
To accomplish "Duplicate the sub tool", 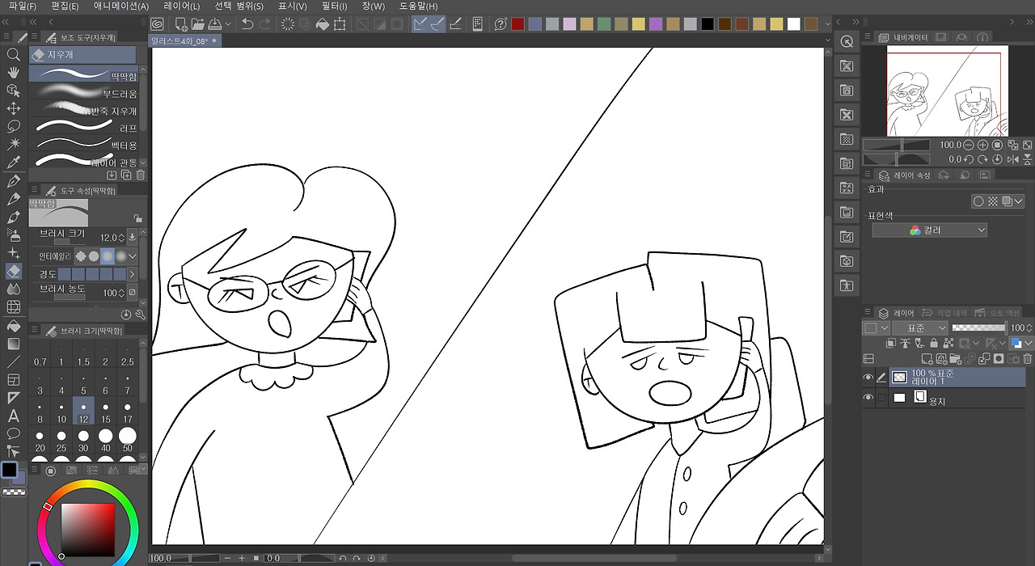I will click(x=125, y=175).
